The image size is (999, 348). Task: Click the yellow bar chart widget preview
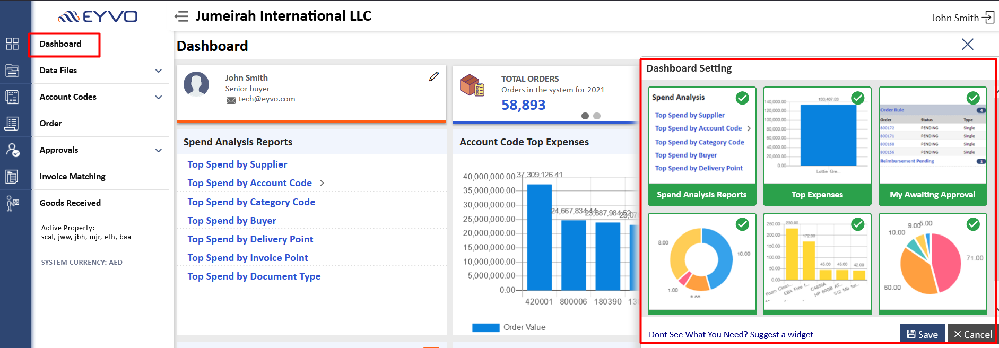(x=817, y=261)
